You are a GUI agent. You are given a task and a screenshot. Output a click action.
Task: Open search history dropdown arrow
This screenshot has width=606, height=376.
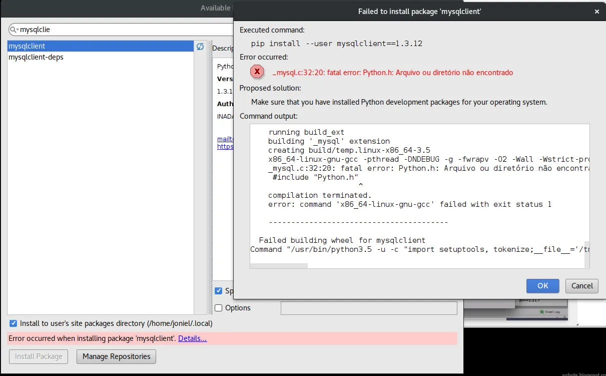pyautogui.click(x=18, y=30)
